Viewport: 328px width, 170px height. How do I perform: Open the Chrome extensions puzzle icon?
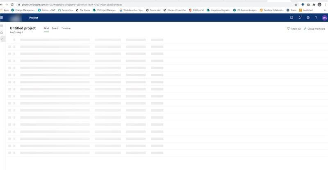314,5
